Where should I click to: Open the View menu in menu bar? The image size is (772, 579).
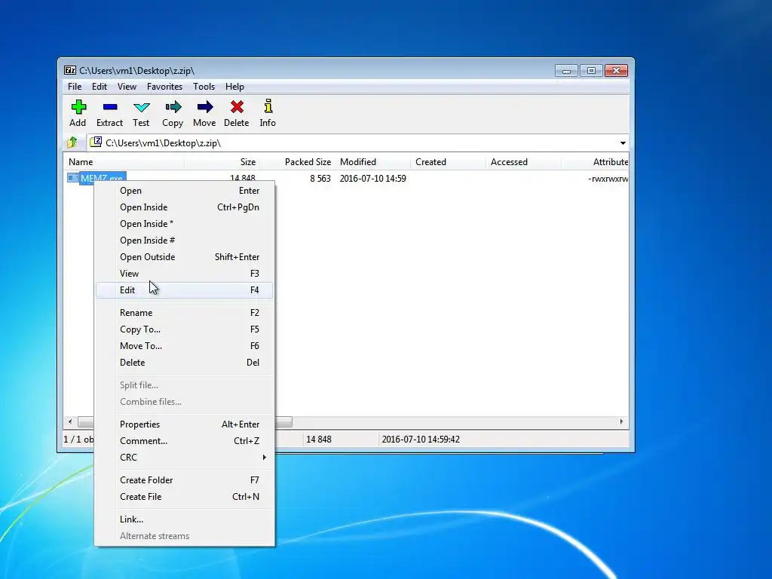point(127,87)
